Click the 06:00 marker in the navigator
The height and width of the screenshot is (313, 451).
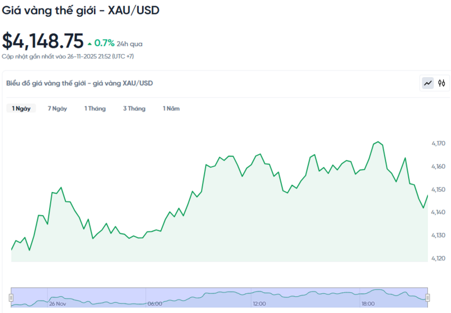pyautogui.click(x=154, y=303)
